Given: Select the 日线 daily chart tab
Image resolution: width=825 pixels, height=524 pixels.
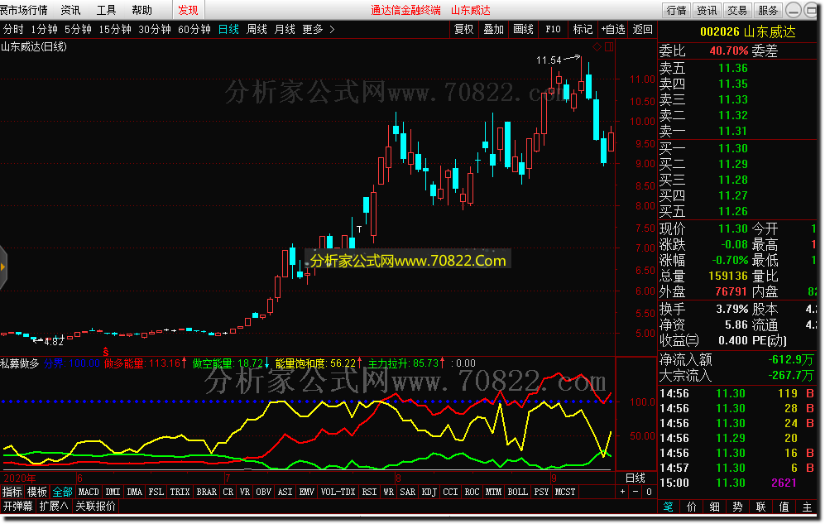Looking at the screenshot, I should coord(229,30).
